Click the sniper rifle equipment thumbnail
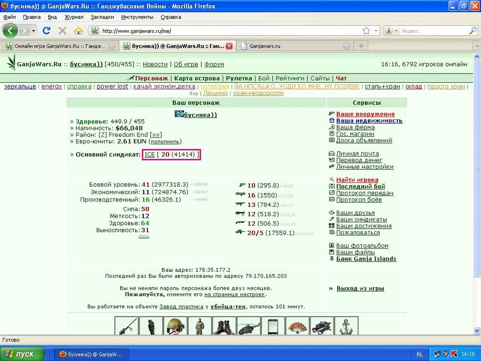The width and height of the screenshot is (481, 361). click(x=126, y=326)
